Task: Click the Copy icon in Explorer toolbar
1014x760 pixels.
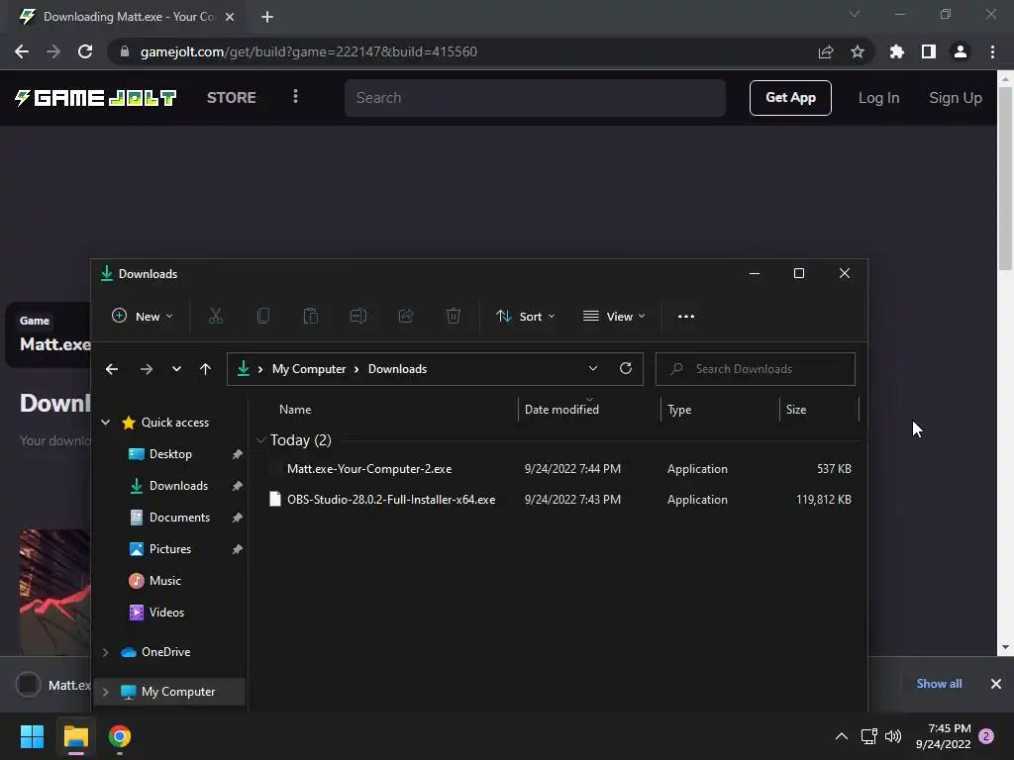Action: pos(263,316)
